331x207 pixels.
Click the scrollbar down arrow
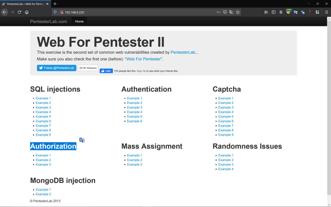point(329,205)
